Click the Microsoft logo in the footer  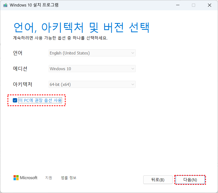pyautogui.click(x=25, y=178)
